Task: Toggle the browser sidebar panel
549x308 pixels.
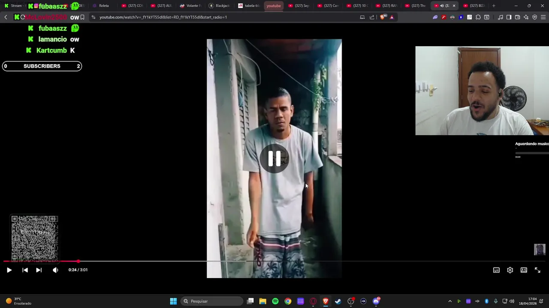Action: click(509, 17)
